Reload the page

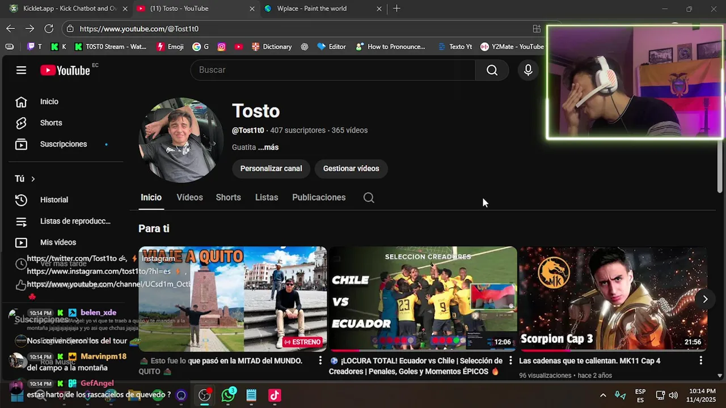(x=49, y=28)
